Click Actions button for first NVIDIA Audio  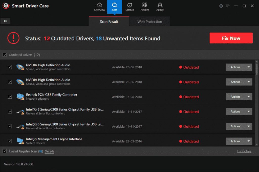point(235,67)
